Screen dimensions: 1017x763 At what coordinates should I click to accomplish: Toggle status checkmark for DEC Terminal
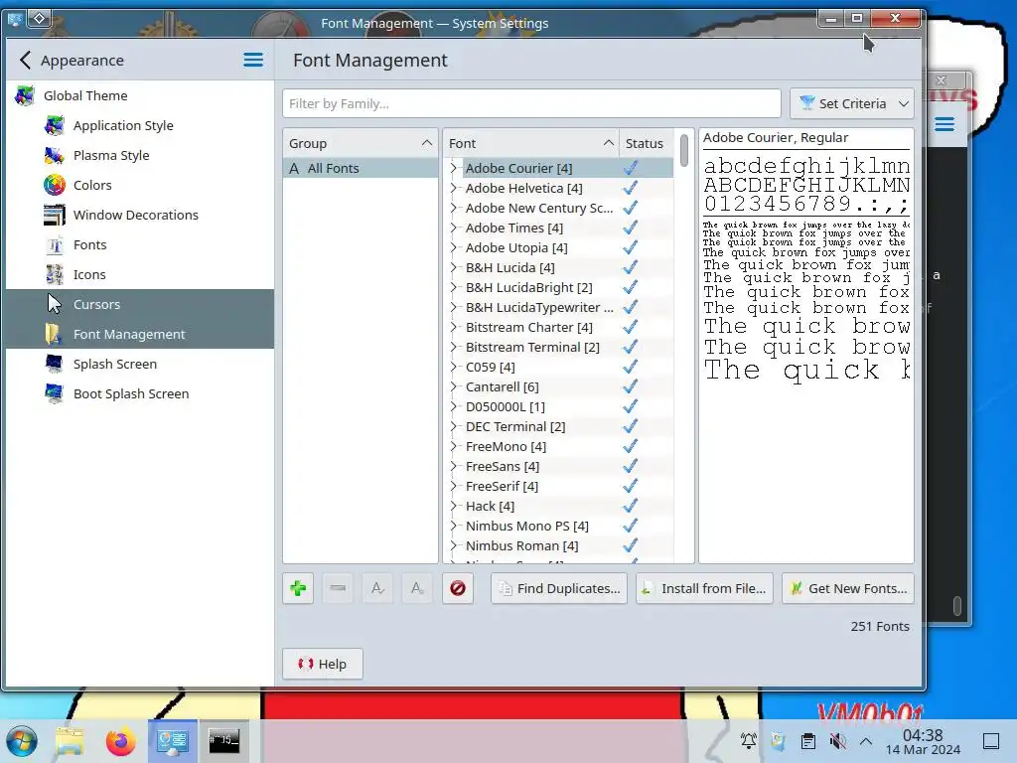point(630,426)
